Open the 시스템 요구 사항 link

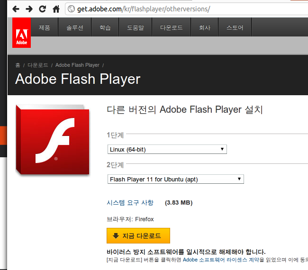[x=130, y=202]
